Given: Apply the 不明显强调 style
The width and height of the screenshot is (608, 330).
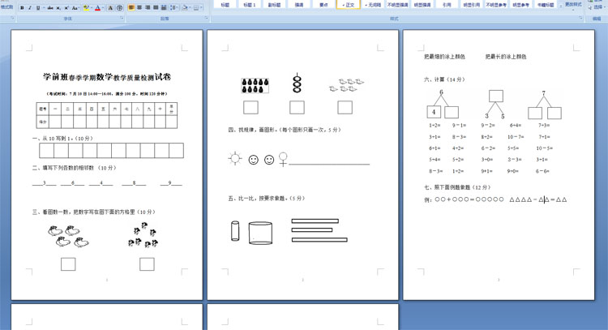Looking at the screenshot, I should [x=397, y=5].
